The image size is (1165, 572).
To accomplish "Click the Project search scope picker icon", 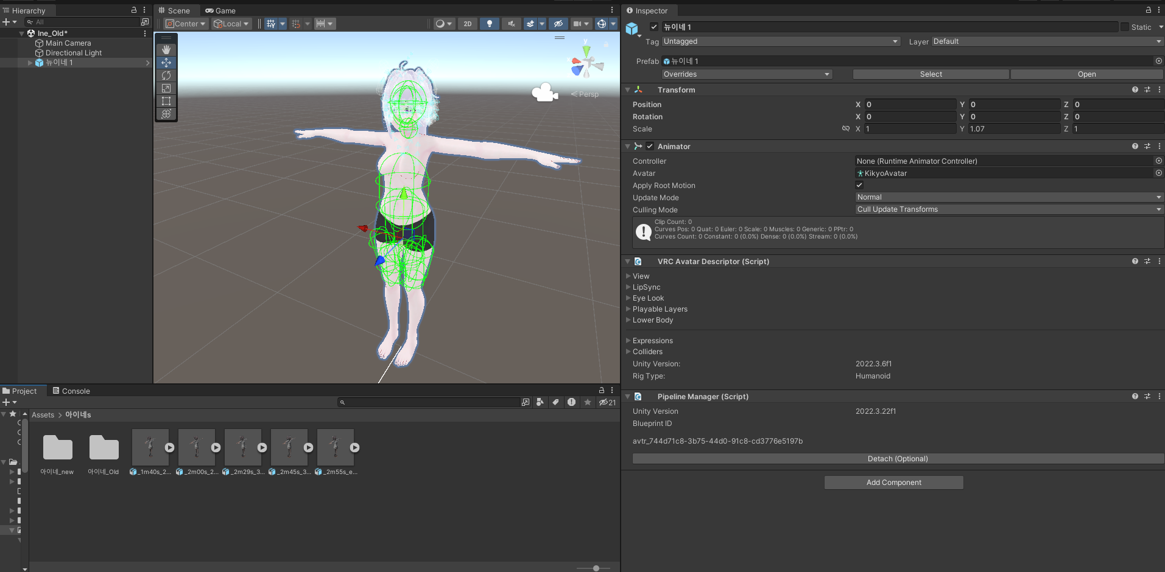I will (526, 402).
